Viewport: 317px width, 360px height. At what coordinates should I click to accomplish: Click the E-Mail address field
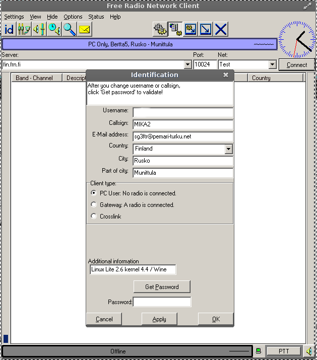coord(183,136)
